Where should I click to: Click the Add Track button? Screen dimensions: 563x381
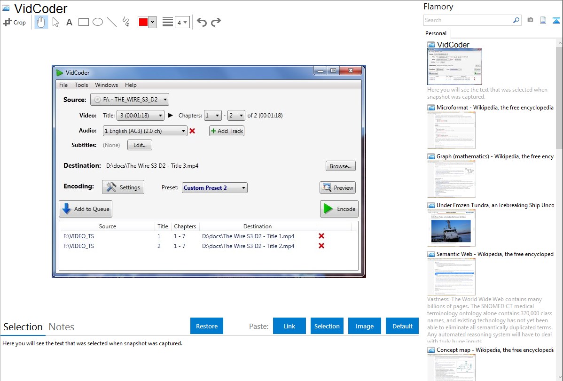[x=227, y=131]
